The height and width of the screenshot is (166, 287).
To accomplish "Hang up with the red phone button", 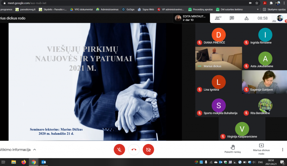I will coord(134,150).
